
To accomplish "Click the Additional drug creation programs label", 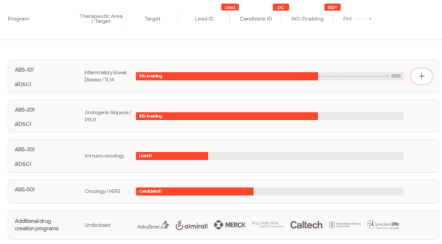I will (x=36, y=225).
